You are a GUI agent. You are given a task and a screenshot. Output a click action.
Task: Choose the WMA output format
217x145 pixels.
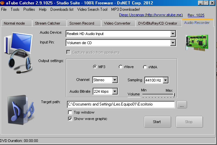pos(145,67)
